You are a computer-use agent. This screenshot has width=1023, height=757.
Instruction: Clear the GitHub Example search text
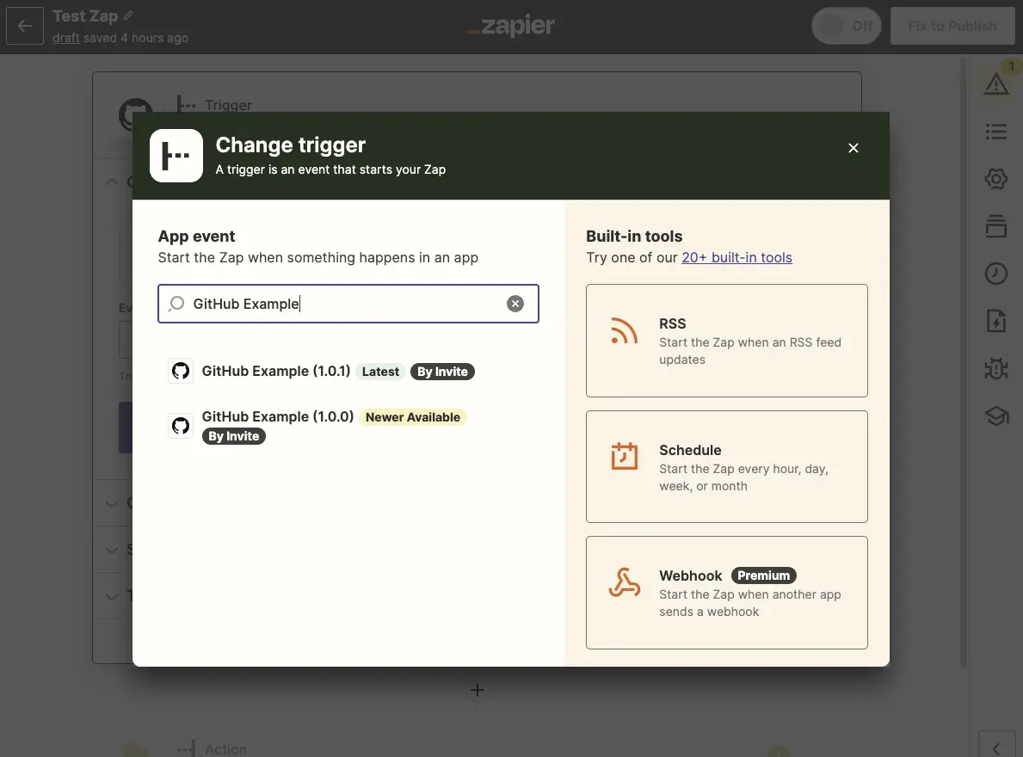(x=515, y=304)
